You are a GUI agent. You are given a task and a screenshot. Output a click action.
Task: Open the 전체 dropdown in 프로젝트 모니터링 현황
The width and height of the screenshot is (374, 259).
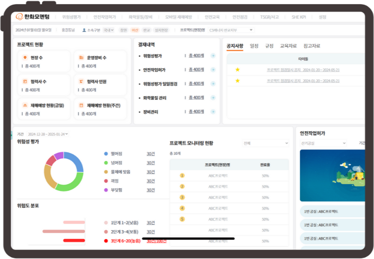tap(265, 143)
